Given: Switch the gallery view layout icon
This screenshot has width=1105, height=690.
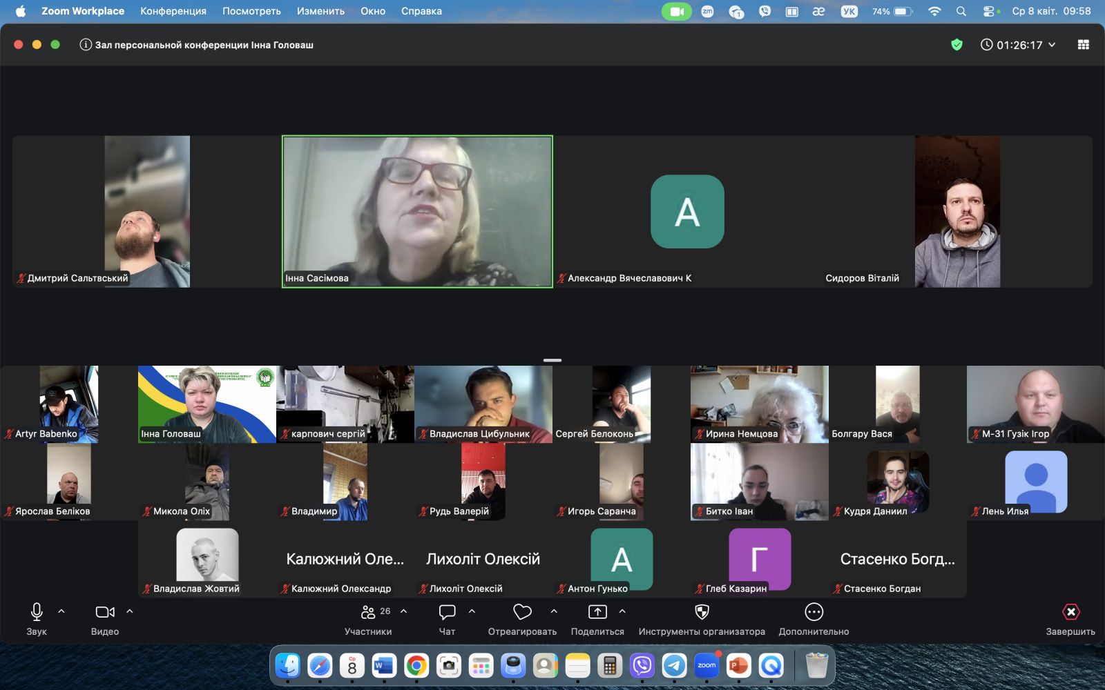Looking at the screenshot, I should point(1083,45).
